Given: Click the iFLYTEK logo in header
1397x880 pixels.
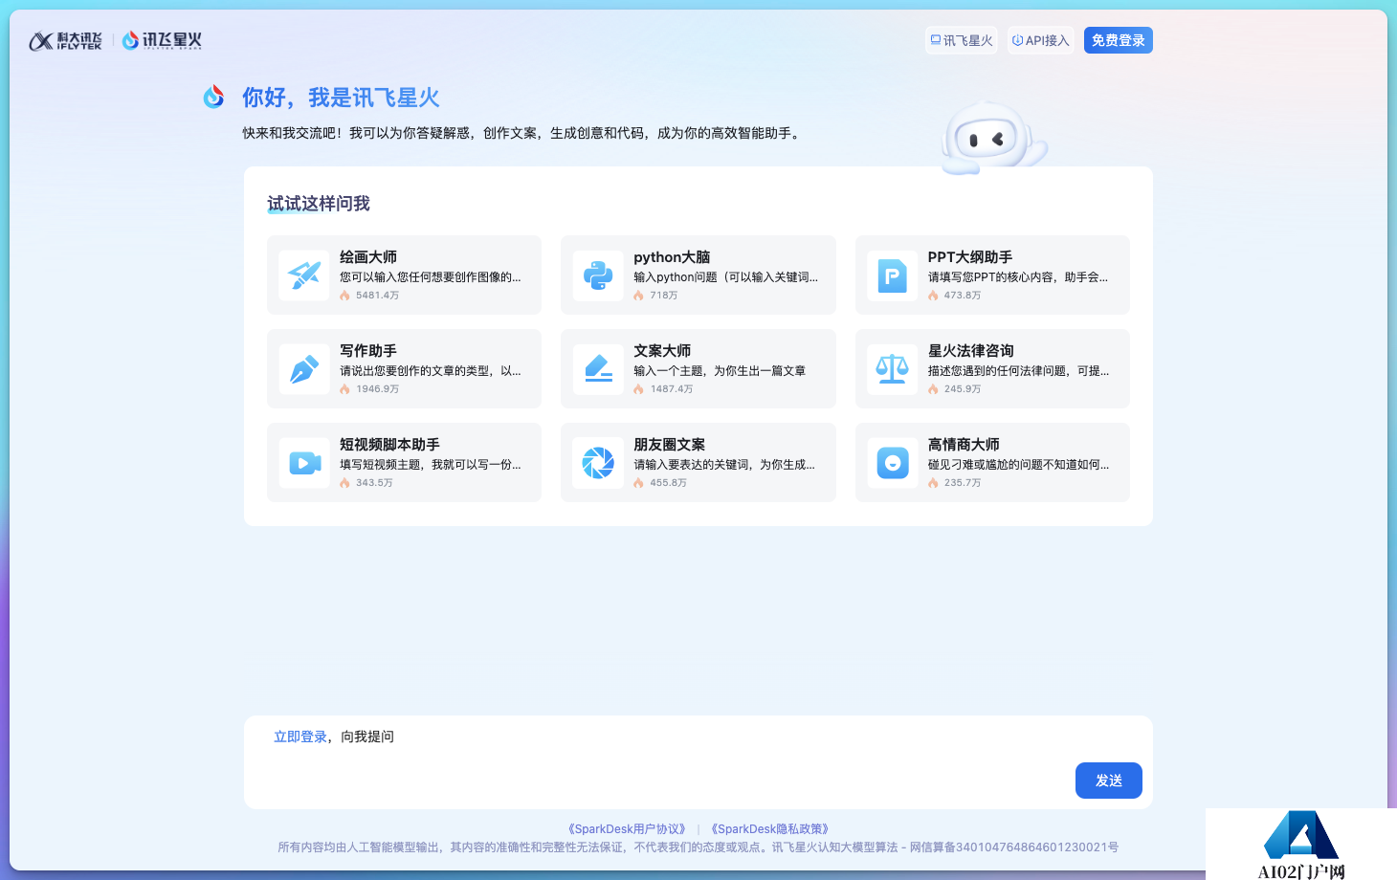Looking at the screenshot, I should 65,40.
